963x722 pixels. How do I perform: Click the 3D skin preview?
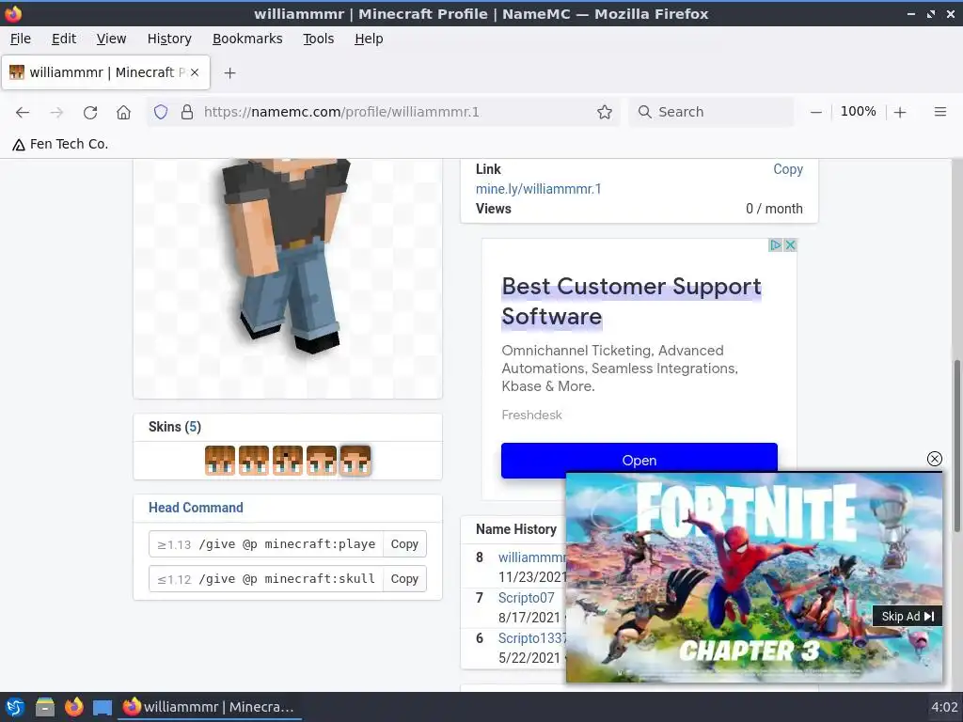[288, 278]
